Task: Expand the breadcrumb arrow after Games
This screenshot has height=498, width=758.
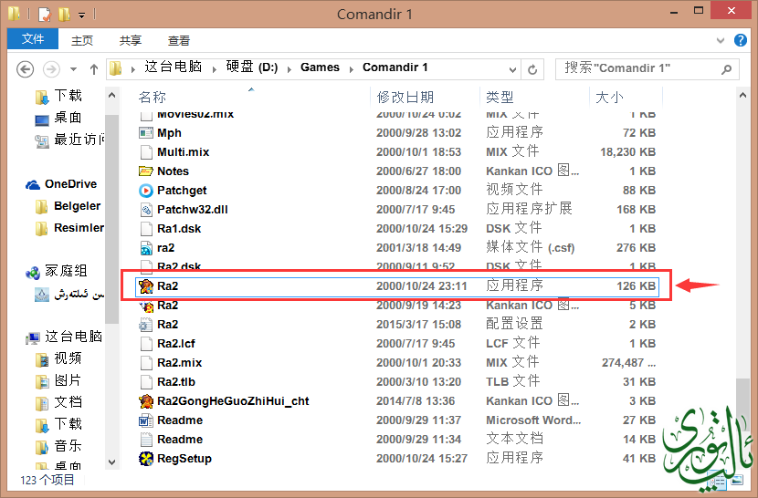Action: [352, 69]
